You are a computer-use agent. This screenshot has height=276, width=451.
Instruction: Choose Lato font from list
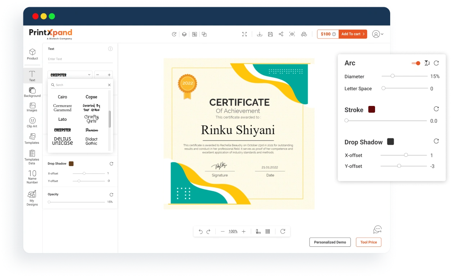63,119
